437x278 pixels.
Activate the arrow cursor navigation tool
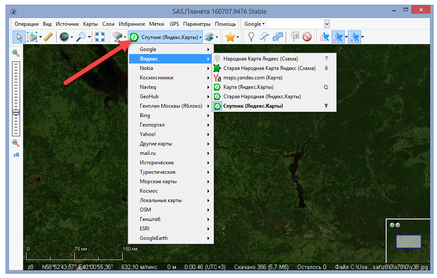(19, 37)
